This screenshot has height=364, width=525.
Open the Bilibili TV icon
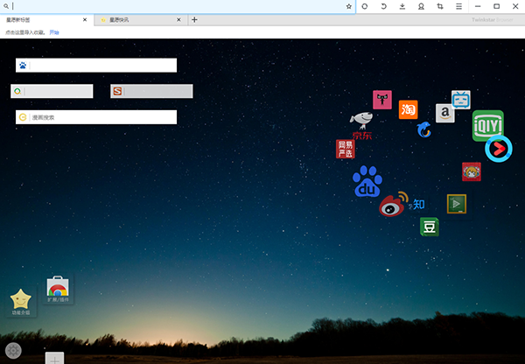(x=461, y=100)
